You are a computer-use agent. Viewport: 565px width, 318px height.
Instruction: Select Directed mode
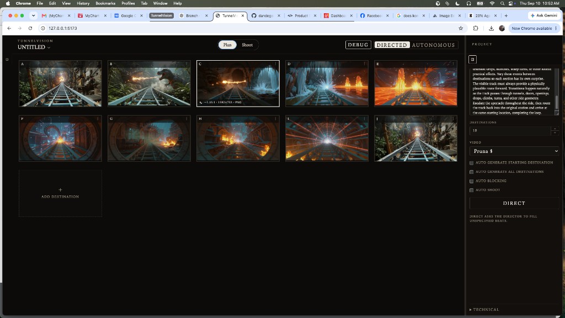coord(392,45)
